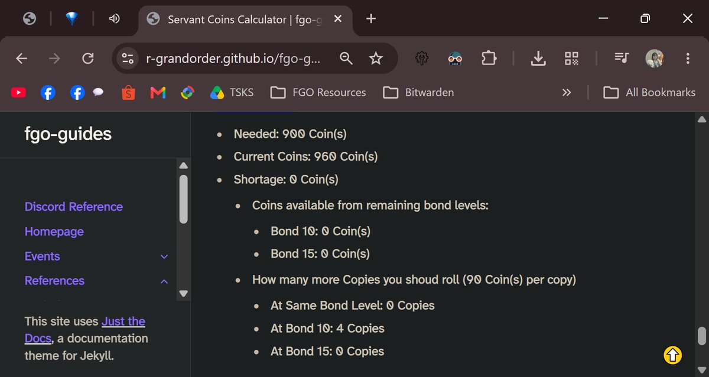This screenshot has height=377, width=709.
Task: Click the sidebar scrollbar thumb
Action: pyautogui.click(x=183, y=199)
